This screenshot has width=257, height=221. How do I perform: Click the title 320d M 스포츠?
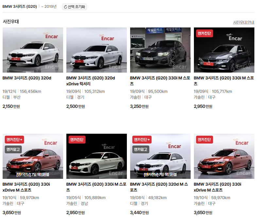click(x=159, y=187)
